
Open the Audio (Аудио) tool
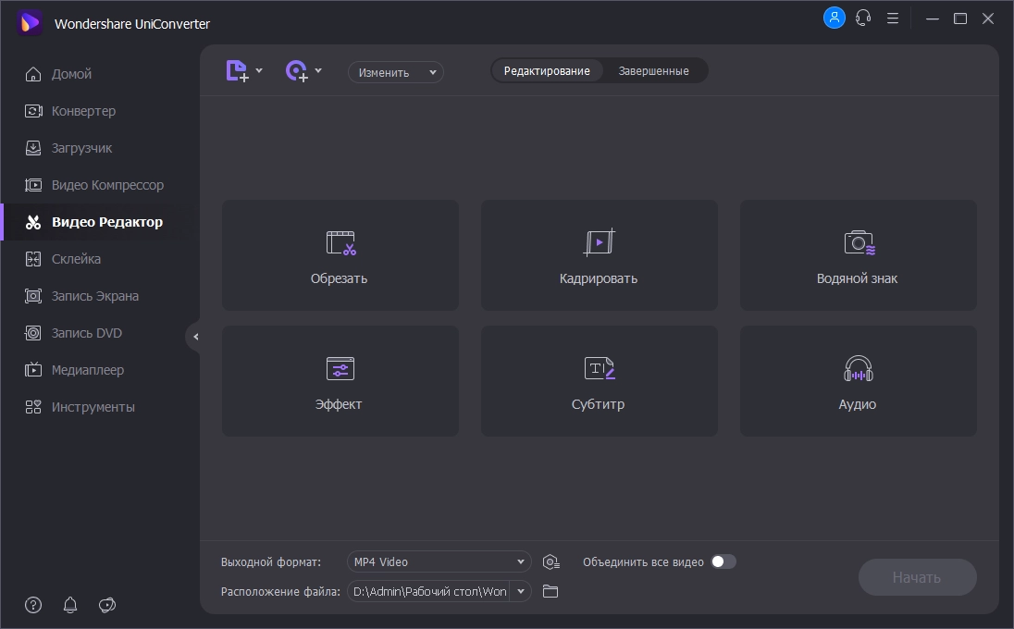point(858,381)
